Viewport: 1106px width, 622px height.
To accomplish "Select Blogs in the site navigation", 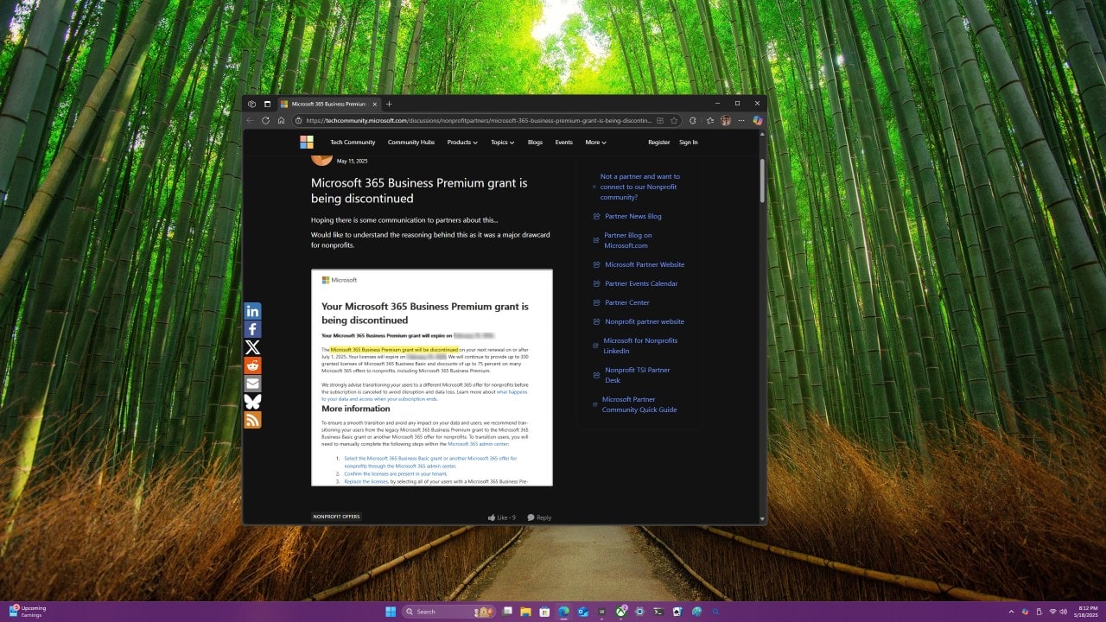I will click(535, 142).
